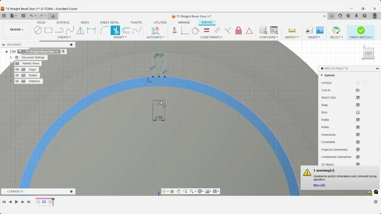Image resolution: width=381 pixels, height=214 pixels.
Task: Switch to the SURFACE tab
Action: point(63,23)
